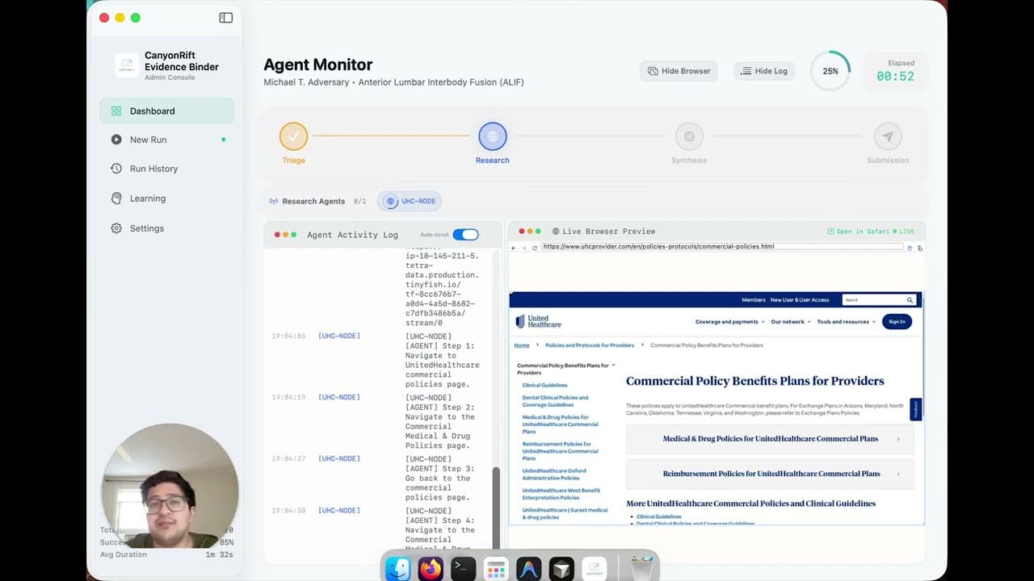This screenshot has width=1034, height=581.
Task: Open Settings in the sidebar
Action: pos(167,228)
